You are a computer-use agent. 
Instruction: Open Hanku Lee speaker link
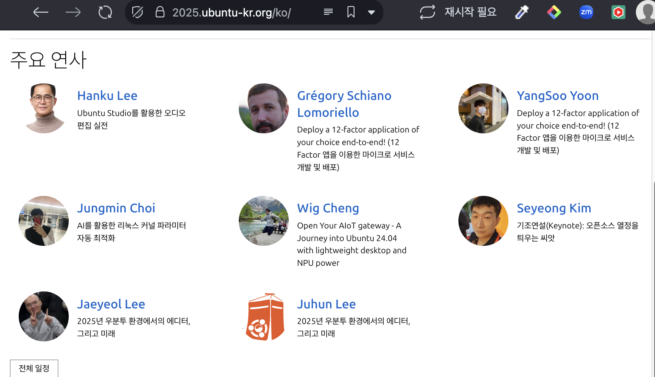pyautogui.click(x=107, y=96)
